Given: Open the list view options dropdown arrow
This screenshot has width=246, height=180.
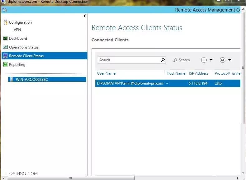Looking at the screenshot, I should [211, 60].
